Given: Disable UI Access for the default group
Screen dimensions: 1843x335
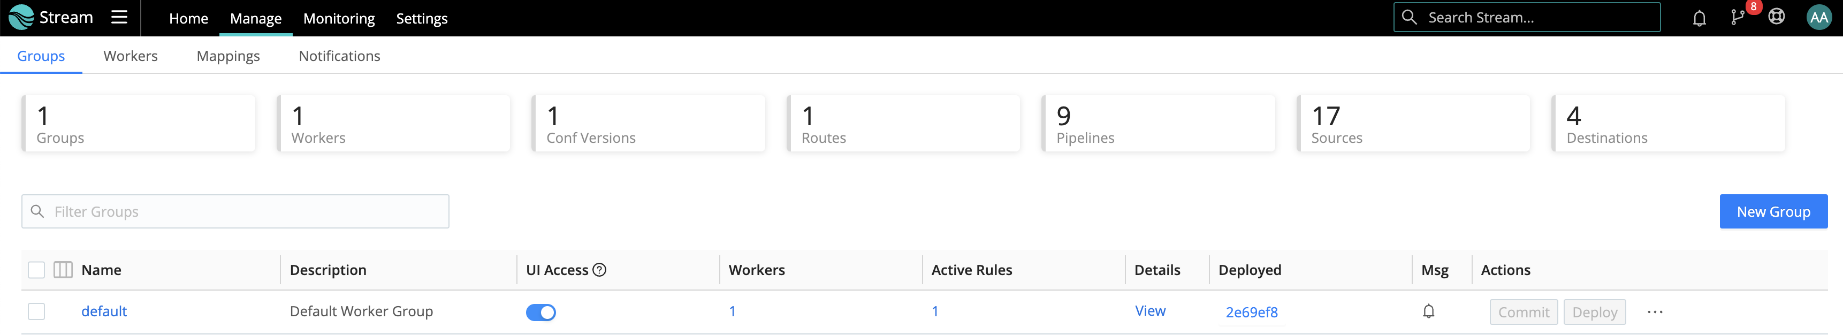Looking at the screenshot, I should click(x=542, y=312).
